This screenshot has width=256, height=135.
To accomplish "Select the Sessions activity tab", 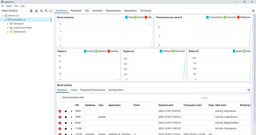I will [62, 90].
